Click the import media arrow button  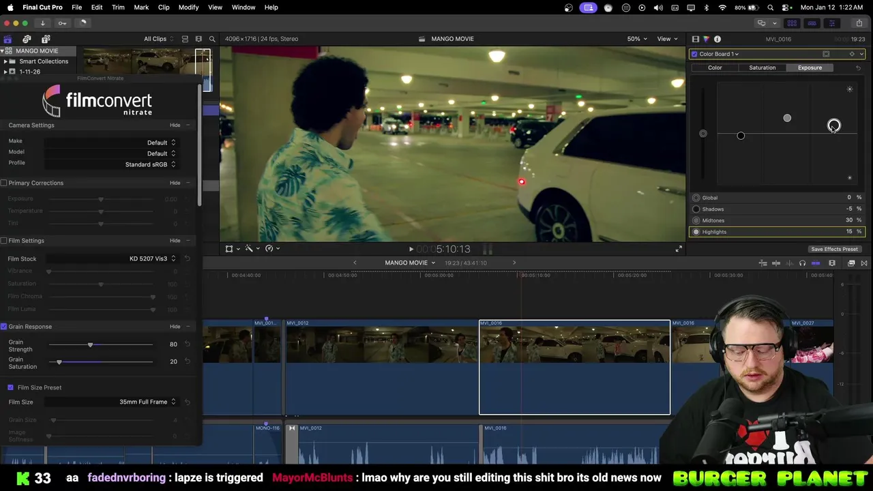(42, 23)
